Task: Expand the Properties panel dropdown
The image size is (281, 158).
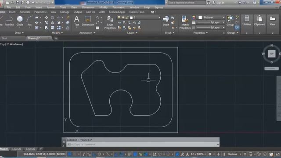Action: (200, 33)
